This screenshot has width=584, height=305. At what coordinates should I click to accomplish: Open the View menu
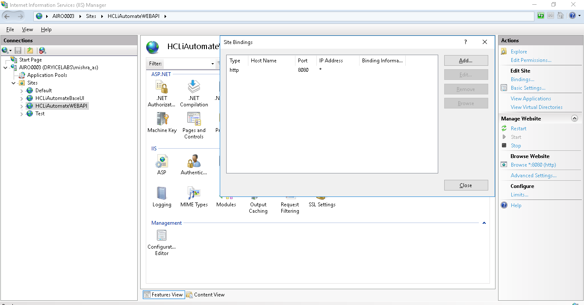coord(27,29)
